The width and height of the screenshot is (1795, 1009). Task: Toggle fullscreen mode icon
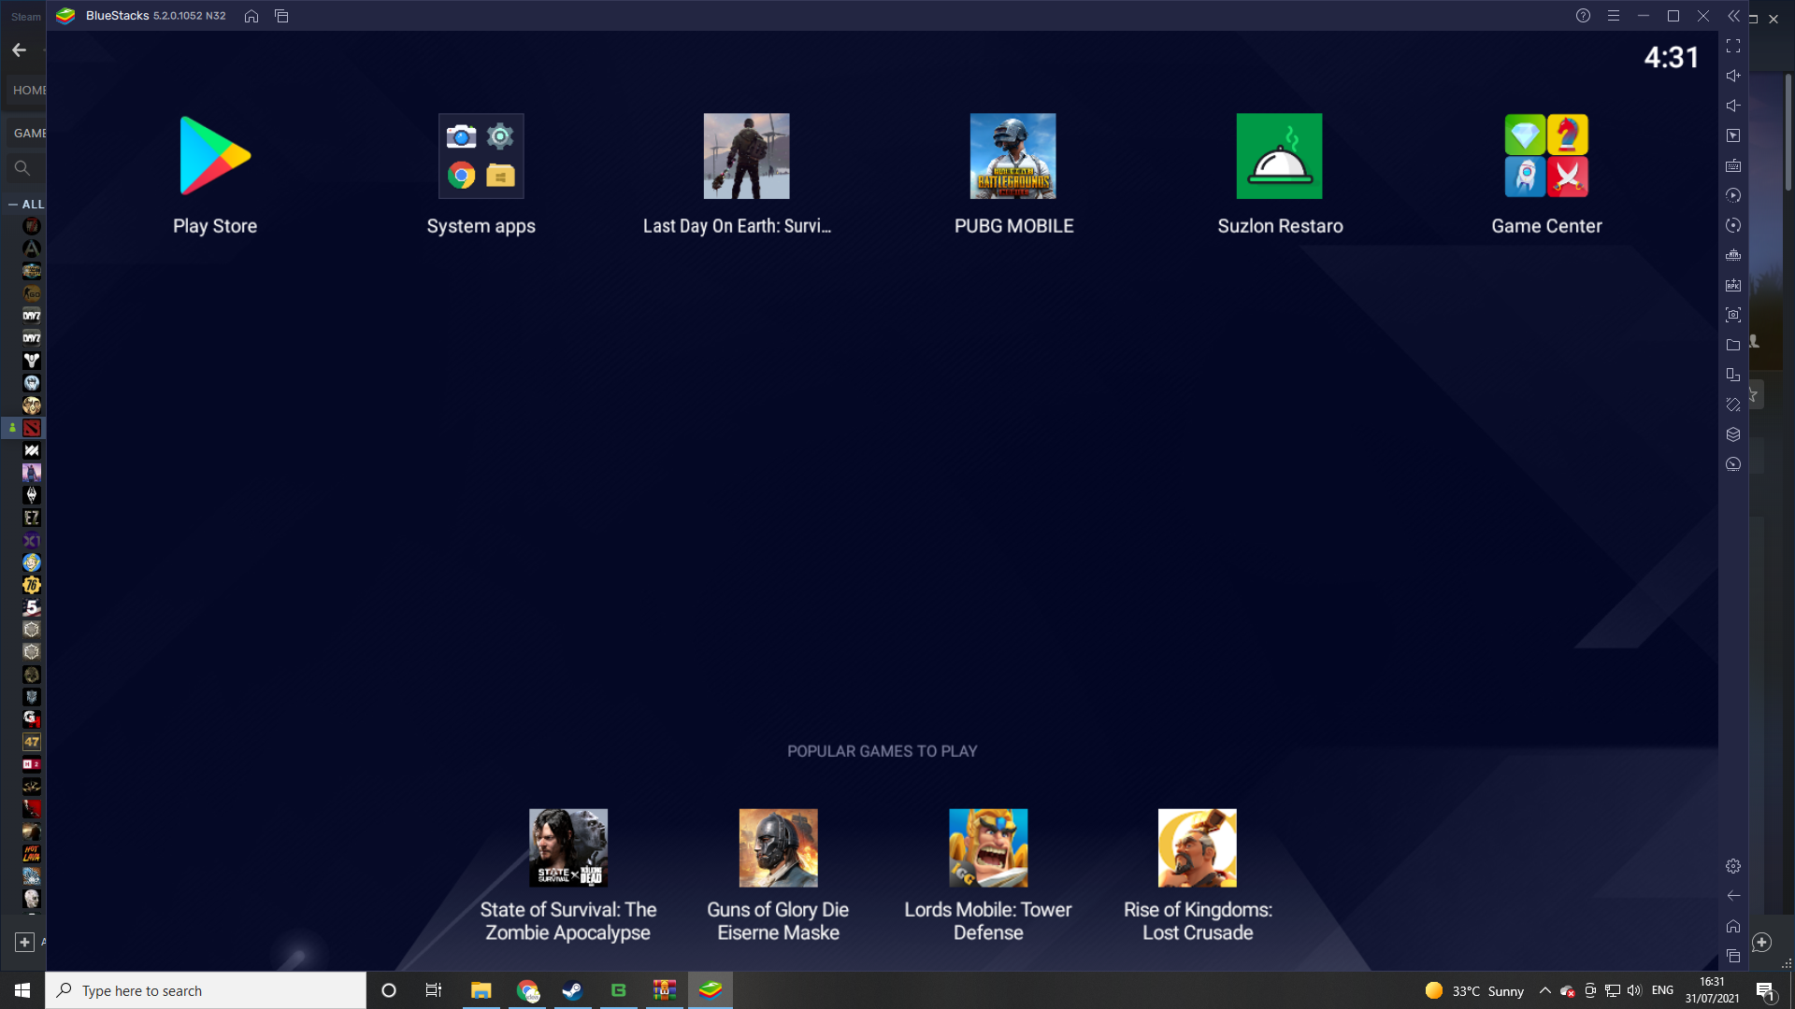click(1733, 46)
